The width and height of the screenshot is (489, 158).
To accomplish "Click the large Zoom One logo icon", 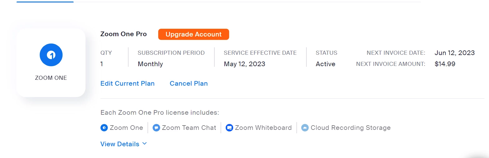I will pos(51,55).
